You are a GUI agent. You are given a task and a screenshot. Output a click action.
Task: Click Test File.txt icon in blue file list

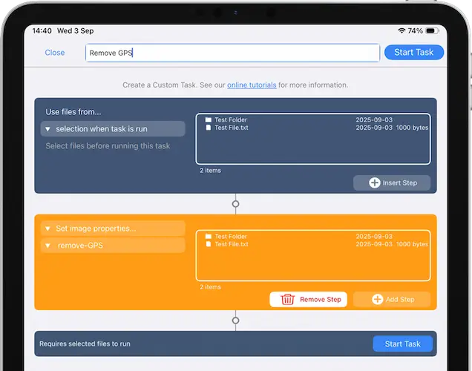point(209,128)
